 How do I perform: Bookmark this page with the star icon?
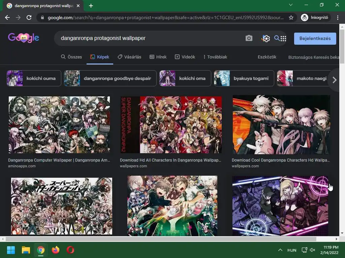(291, 17)
